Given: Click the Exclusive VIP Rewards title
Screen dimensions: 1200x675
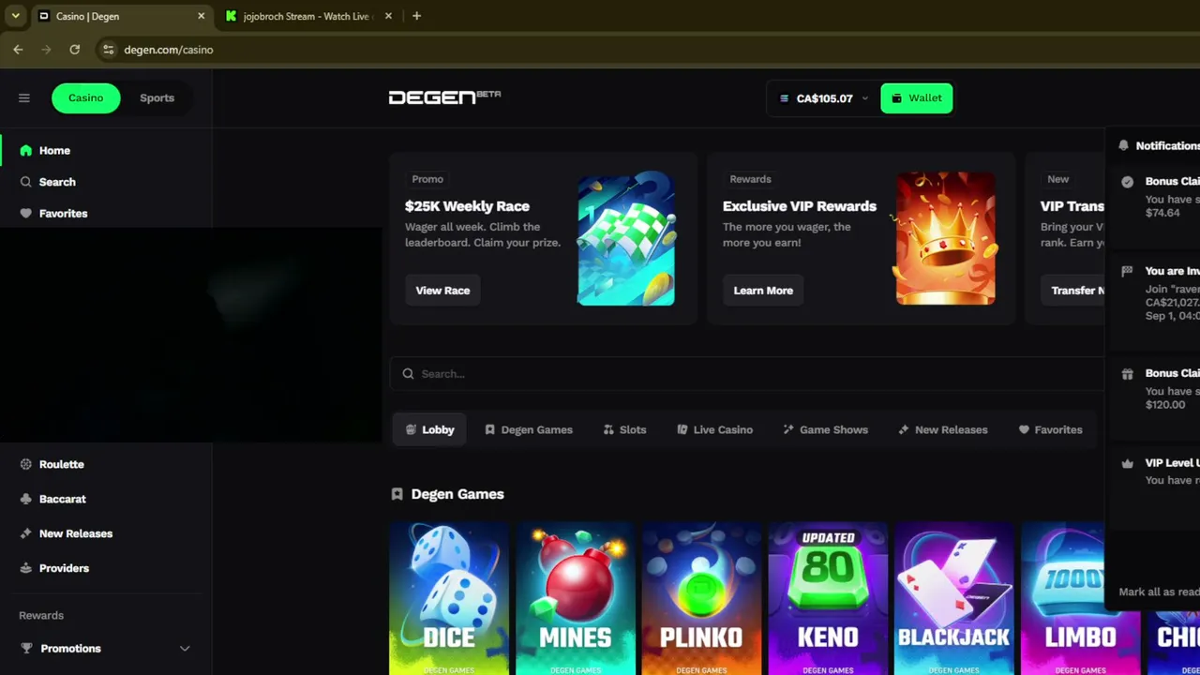Looking at the screenshot, I should [800, 206].
